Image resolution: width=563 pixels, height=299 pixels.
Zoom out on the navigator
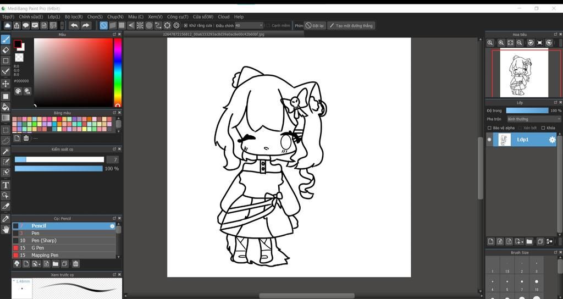(520, 43)
